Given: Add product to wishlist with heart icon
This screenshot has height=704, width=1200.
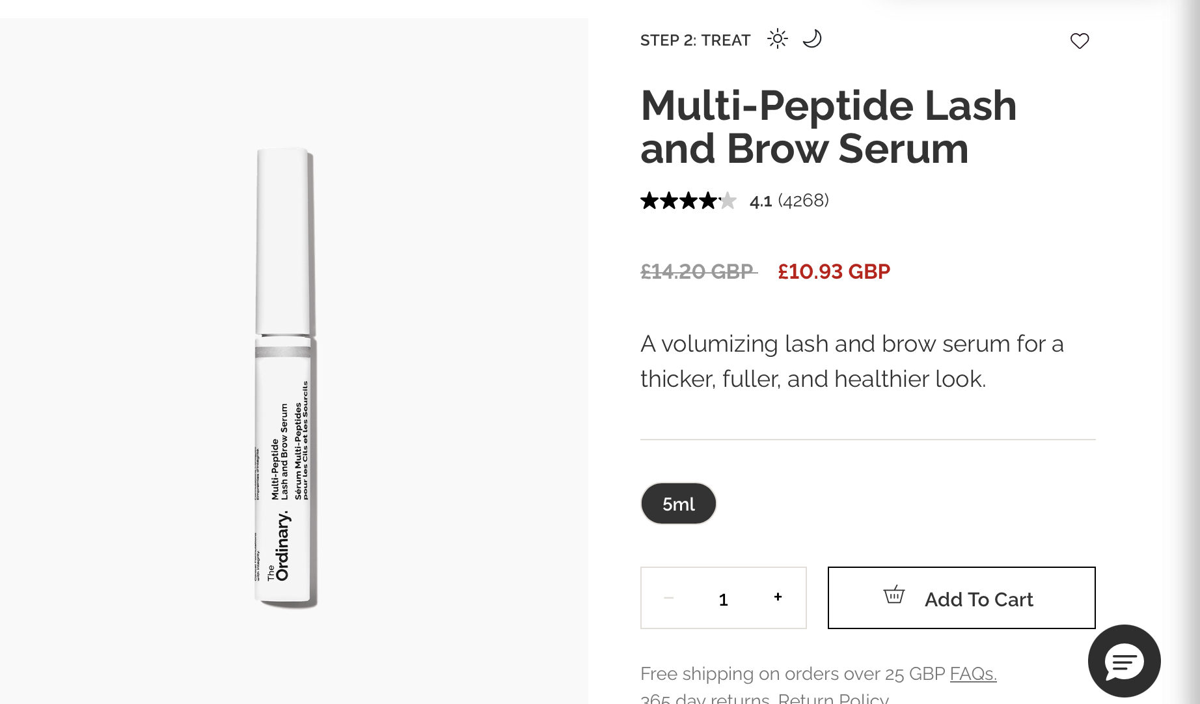Looking at the screenshot, I should [1080, 41].
